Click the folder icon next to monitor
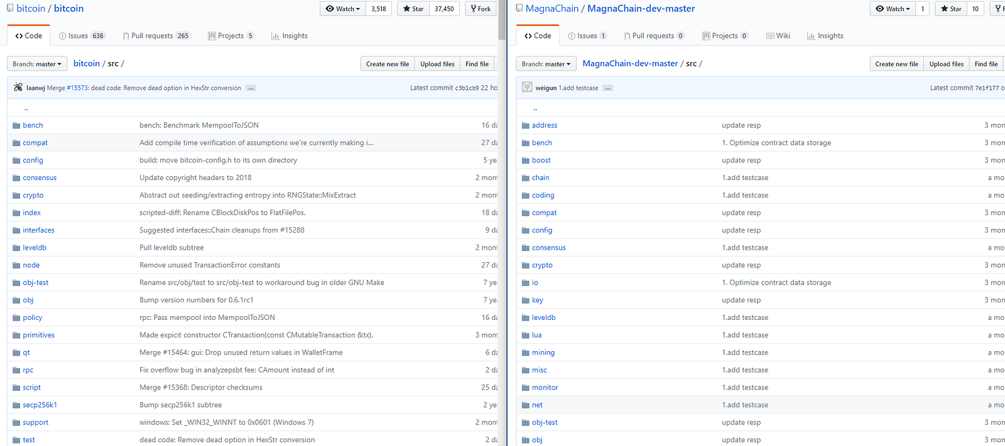The height and width of the screenshot is (446, 1005). (x=525, y=388)
